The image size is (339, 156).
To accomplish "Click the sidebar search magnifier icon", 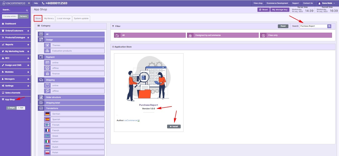I will pos(27,10).
